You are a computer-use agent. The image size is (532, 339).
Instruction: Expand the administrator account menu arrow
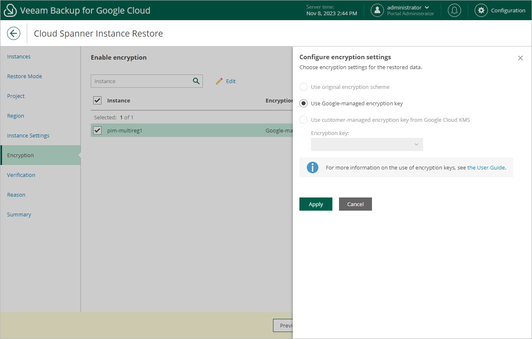427,7
